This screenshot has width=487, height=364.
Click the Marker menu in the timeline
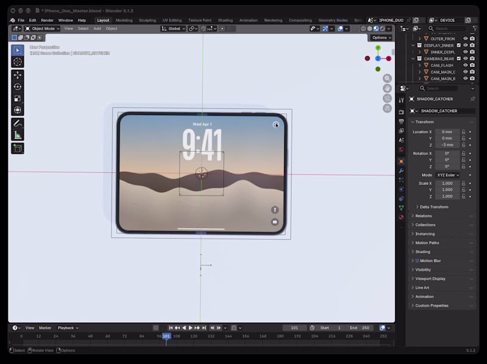point(45,327)
